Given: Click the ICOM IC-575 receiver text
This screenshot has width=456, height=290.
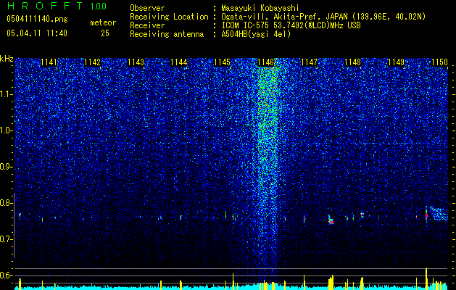Looking at the screenshot, I should pos(291,25).
